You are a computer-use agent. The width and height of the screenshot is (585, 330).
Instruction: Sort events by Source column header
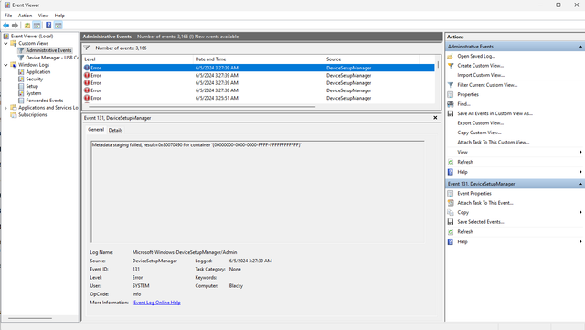(372, 59)
